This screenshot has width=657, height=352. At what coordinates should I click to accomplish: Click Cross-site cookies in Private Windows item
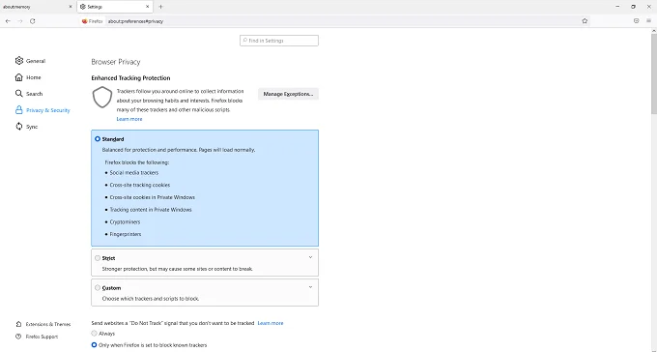click(x=153, y=197)
